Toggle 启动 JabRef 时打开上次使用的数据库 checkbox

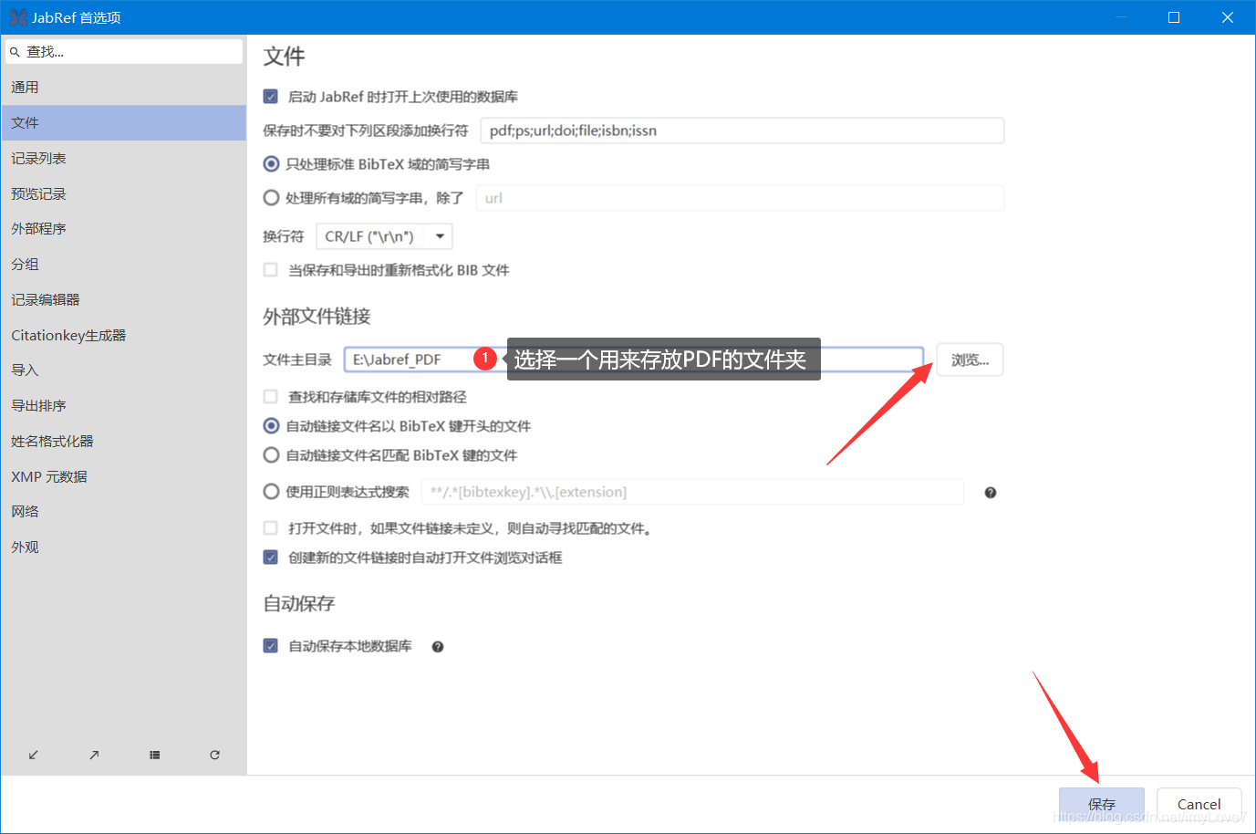click(x=271, y=96)
